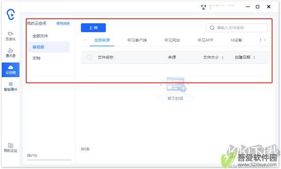Select 音视频 category
This screenshot has height=169, width=281.
(49, 47)
